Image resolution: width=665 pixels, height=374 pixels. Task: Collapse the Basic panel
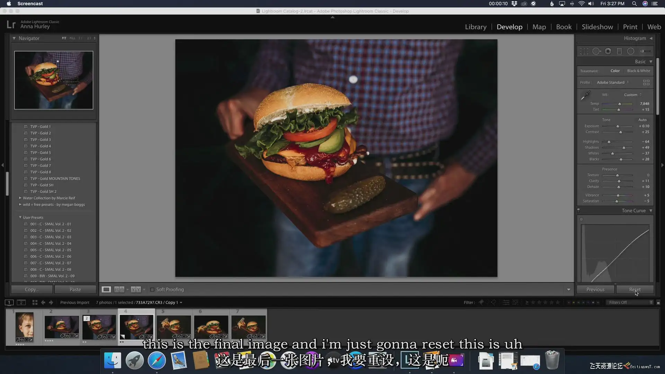[651, 62]
